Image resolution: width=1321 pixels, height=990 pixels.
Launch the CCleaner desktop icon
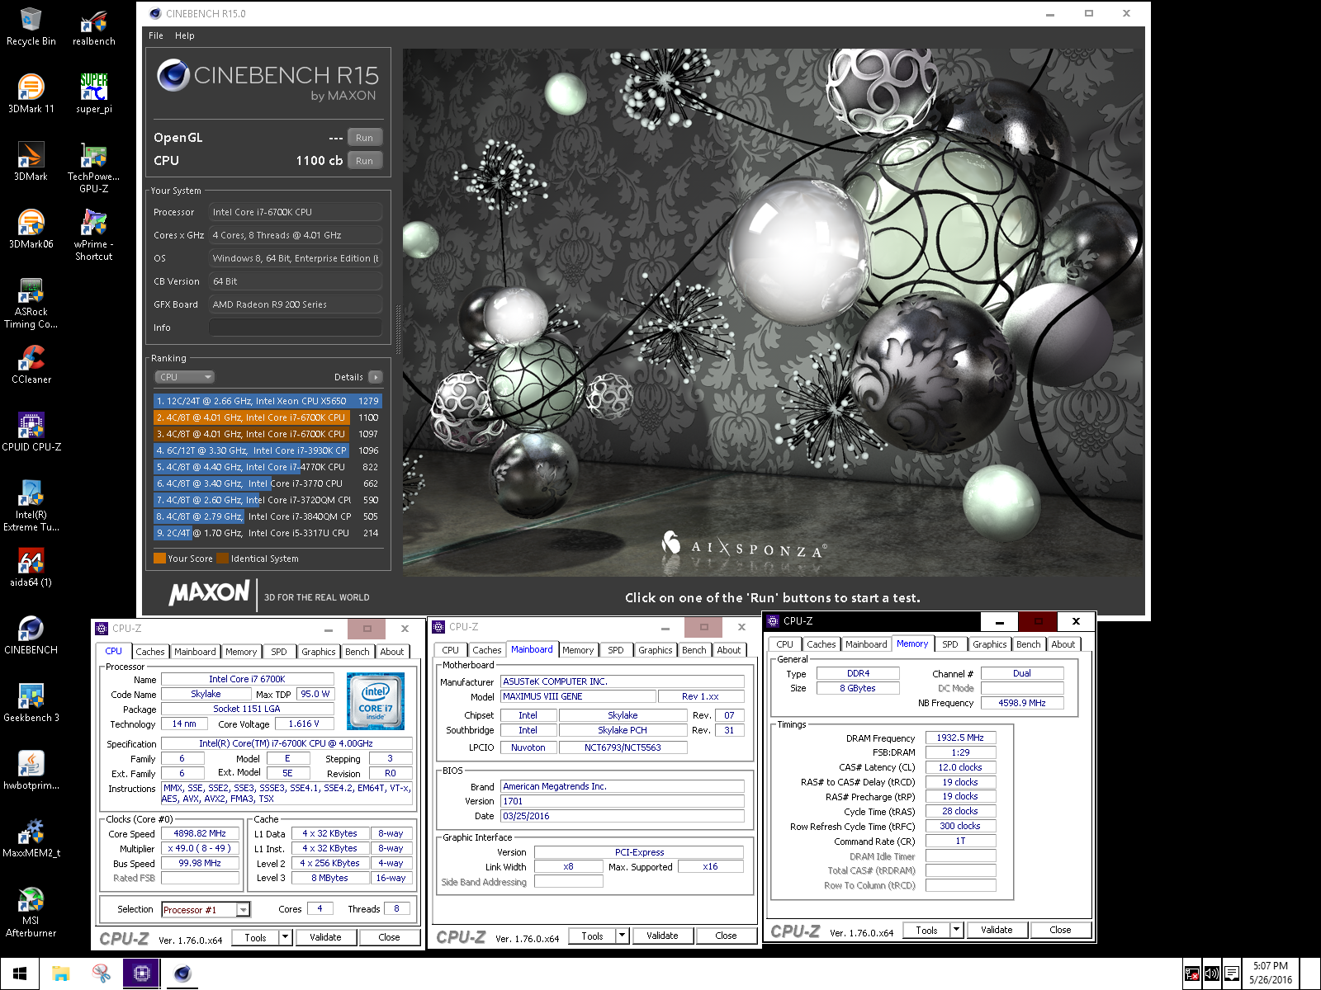tap(31, 365)
